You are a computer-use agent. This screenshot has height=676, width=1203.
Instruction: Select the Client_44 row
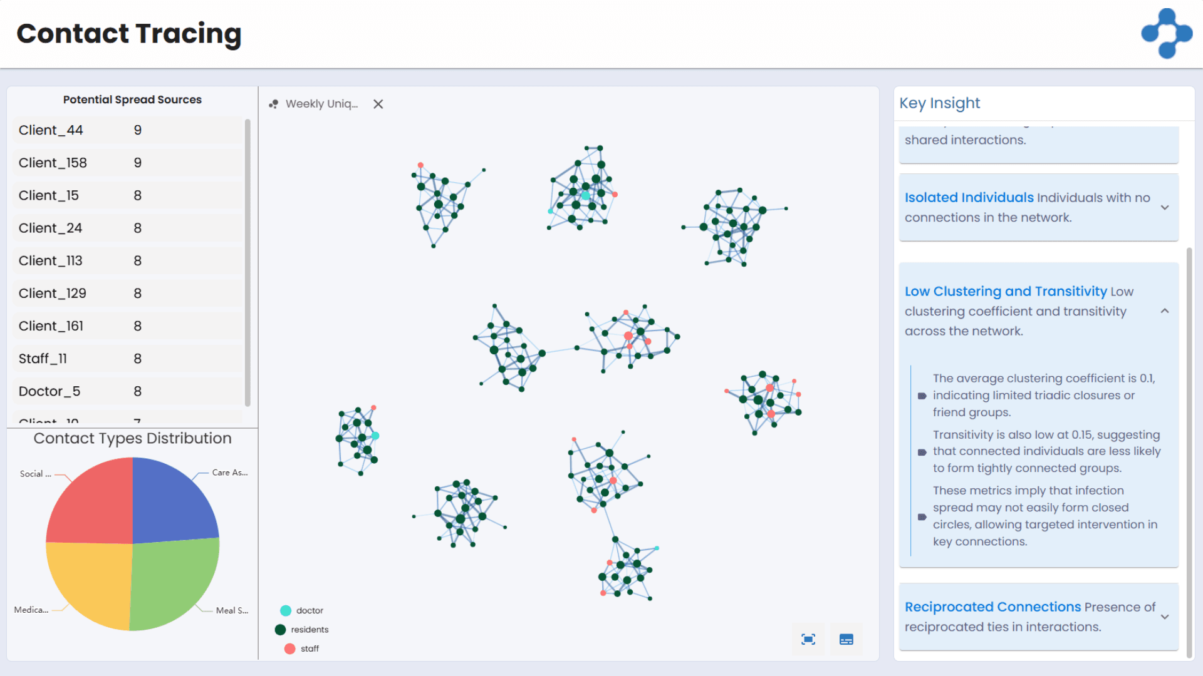click(x=127, y=130)
